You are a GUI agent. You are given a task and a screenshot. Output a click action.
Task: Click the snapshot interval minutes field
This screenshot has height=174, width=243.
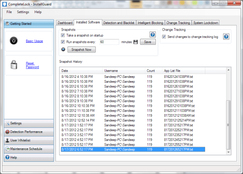point(109,42)
